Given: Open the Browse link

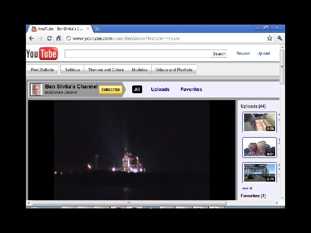Looking at the screenshot, I should pyautogui.click(x=243, y=54).
